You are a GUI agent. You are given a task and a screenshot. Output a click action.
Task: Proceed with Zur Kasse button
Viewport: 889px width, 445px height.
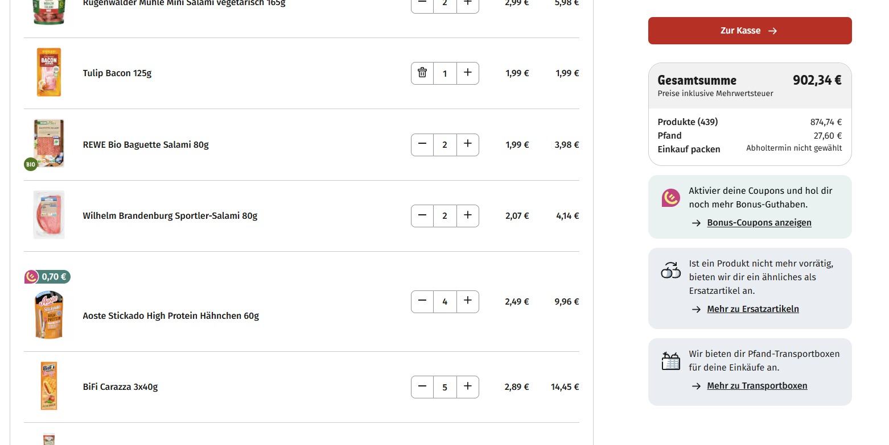[750, 31]
